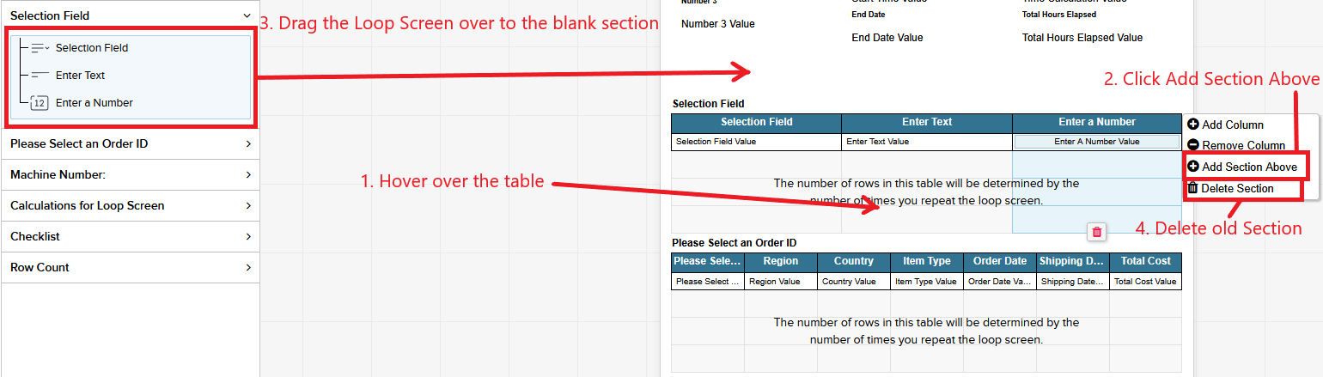
Task: Choose Add Section Above from menu
Action: [1249, 167]
